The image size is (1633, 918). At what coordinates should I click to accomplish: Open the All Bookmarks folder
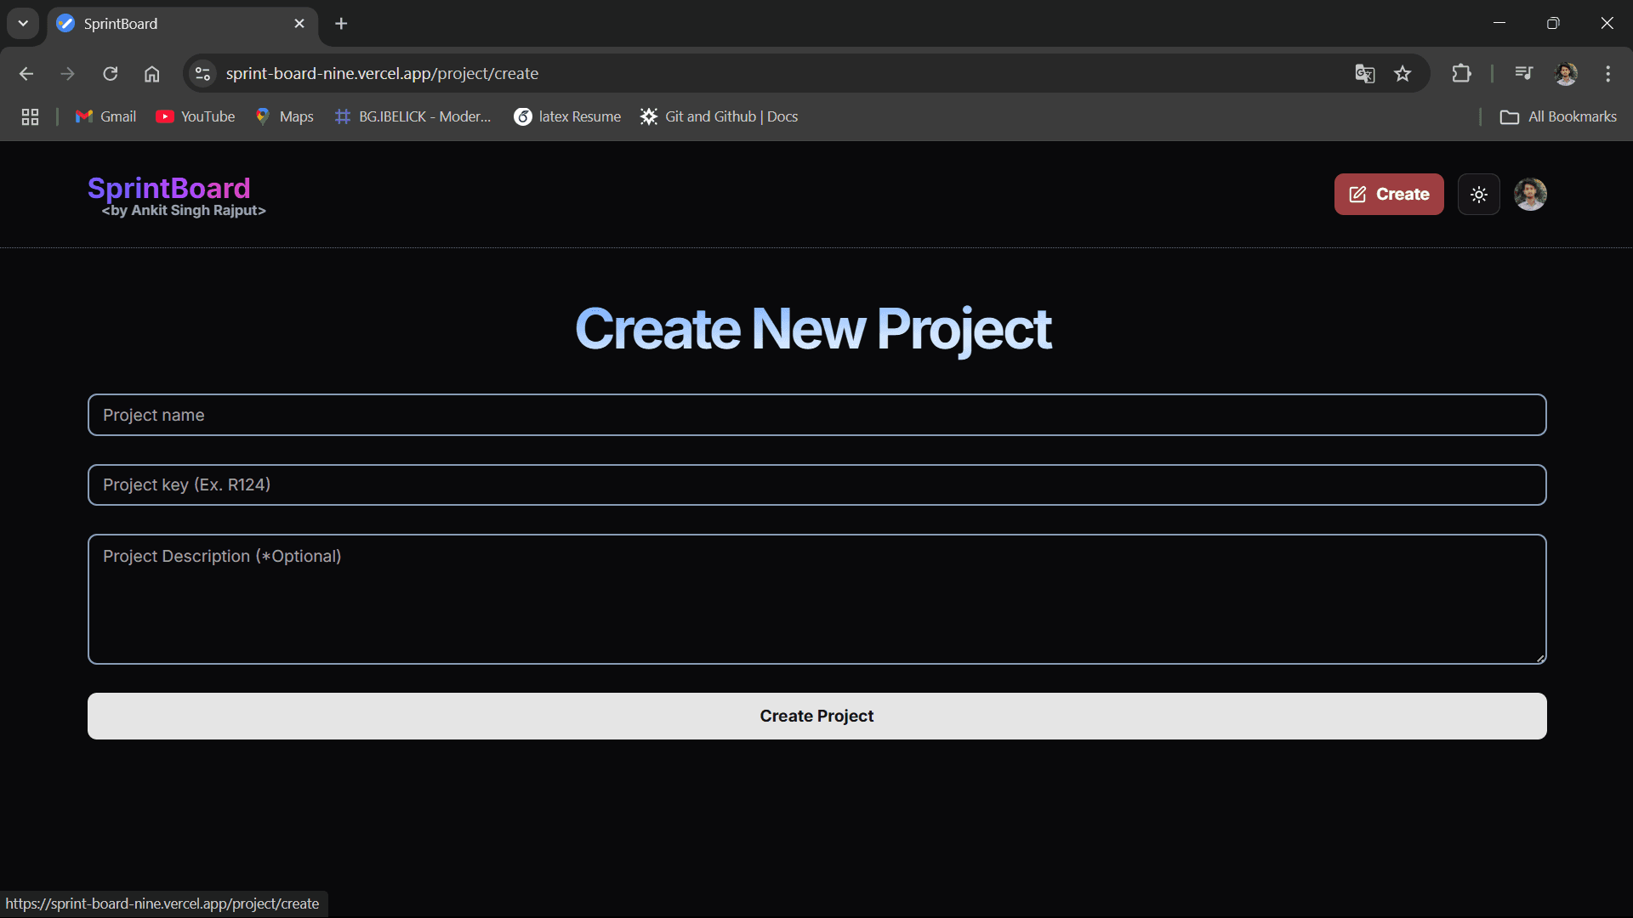pyautogui.click(x=1558, y=116)
